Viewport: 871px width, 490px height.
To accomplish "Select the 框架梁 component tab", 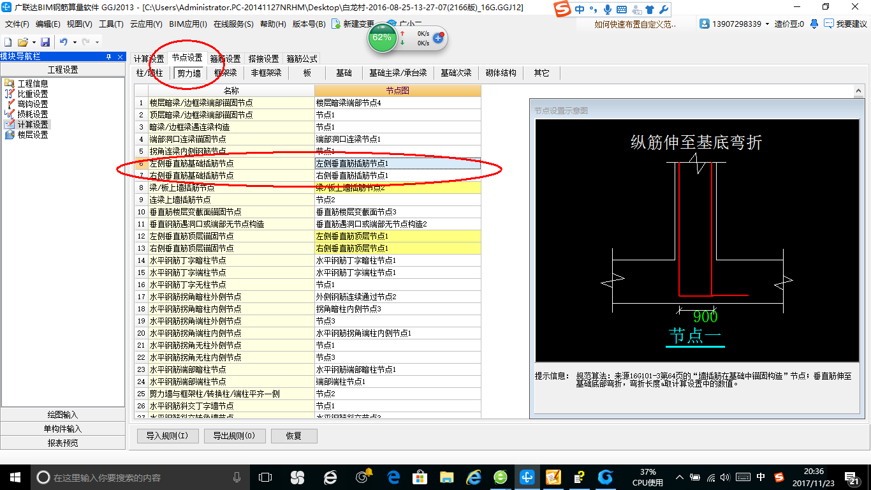I will click(x=226, y=73).
